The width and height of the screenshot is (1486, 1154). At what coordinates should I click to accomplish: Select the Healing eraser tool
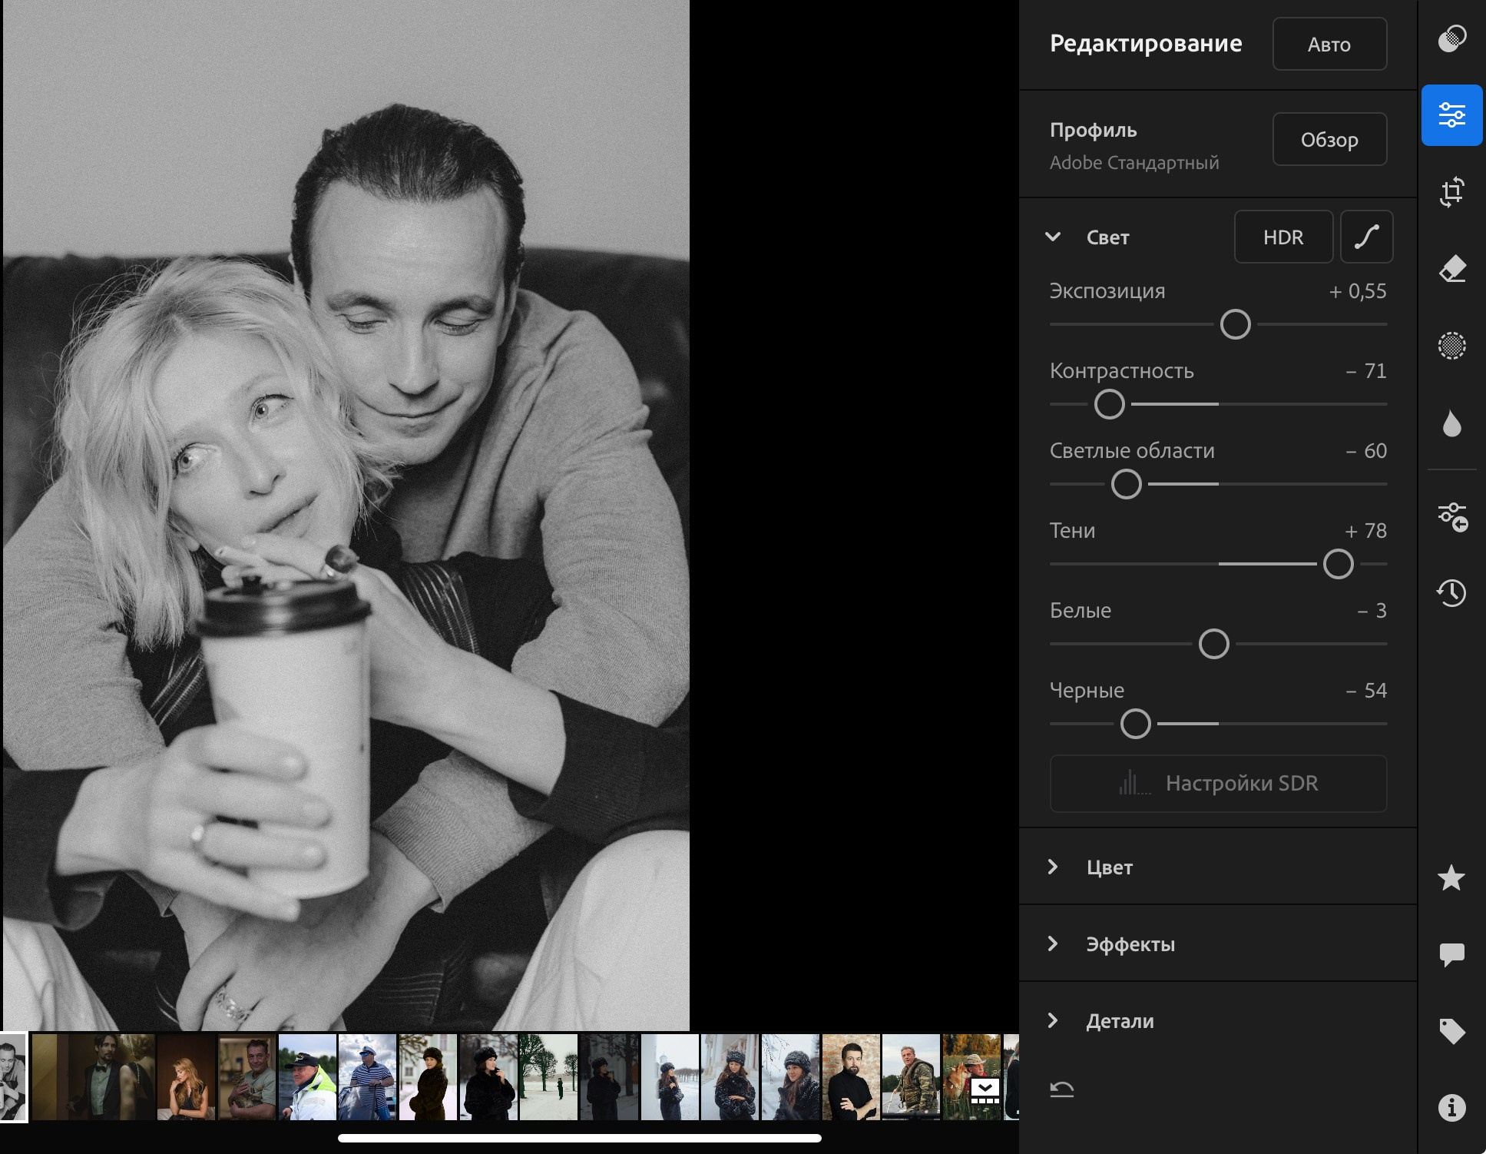point(1451,269)
